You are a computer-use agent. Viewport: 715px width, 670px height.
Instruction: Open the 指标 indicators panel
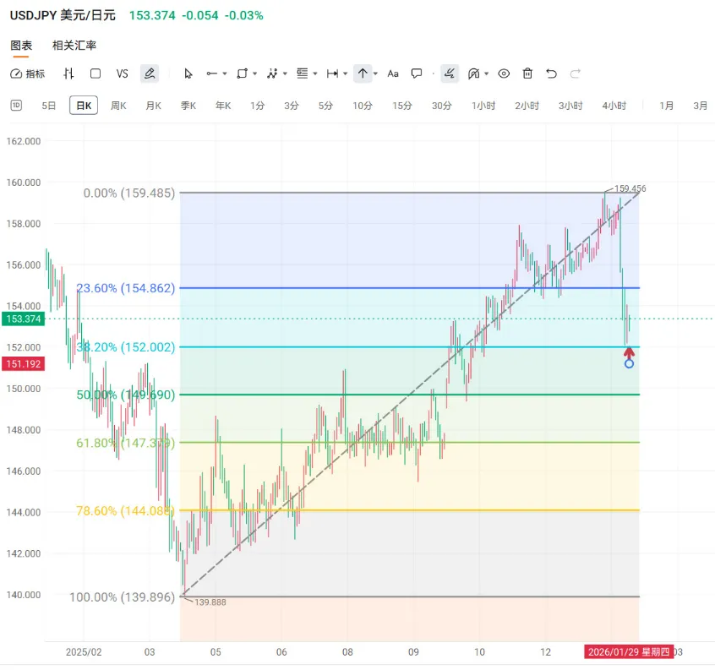point(27,74)
